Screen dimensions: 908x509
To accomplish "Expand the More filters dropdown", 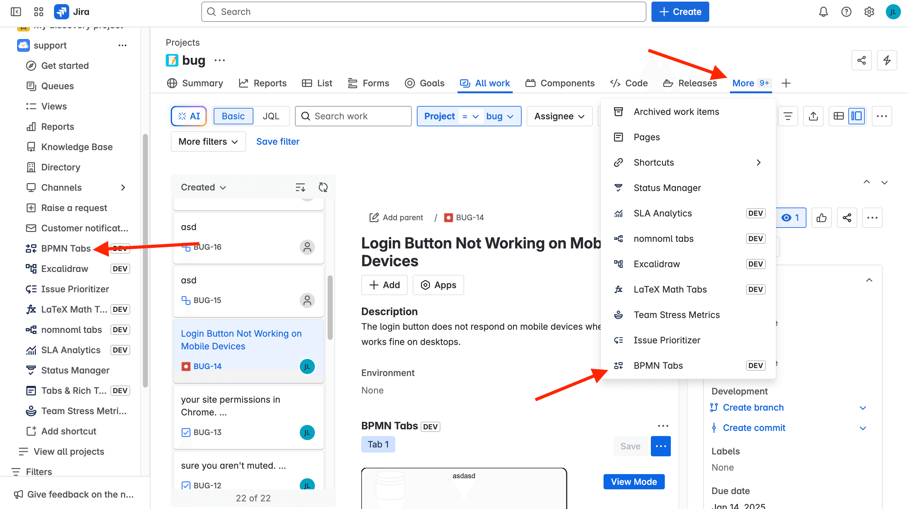I will pyautogui.click(x=208, y=141).
